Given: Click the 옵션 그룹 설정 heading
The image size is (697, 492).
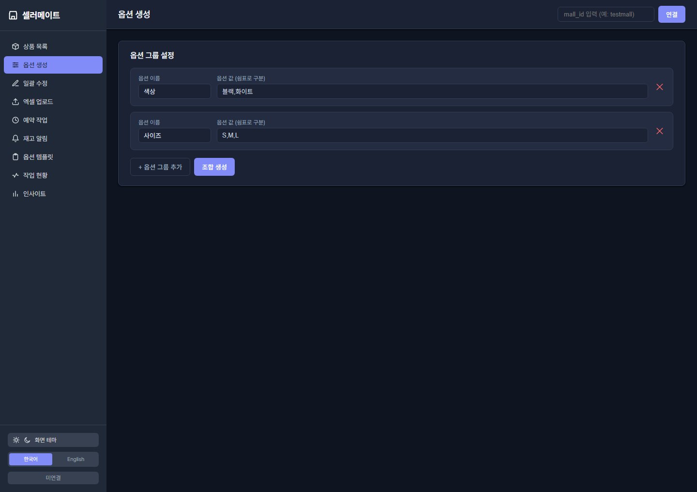Looking at the screenshot, I should click(x=152, y=56).
